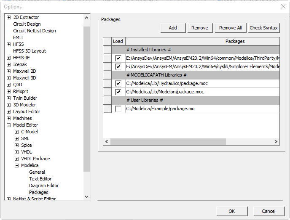This screenshot has height=220, width=290.
Task: Check the Load box for Example/package.mo
Action: 118,109
